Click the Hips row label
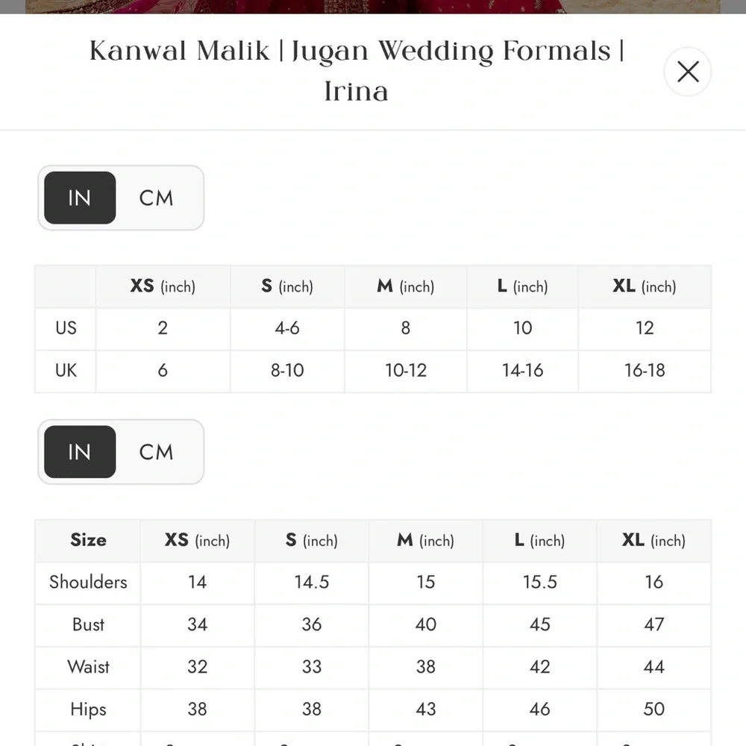Screen dimensions: 746x746 [87, 709]
